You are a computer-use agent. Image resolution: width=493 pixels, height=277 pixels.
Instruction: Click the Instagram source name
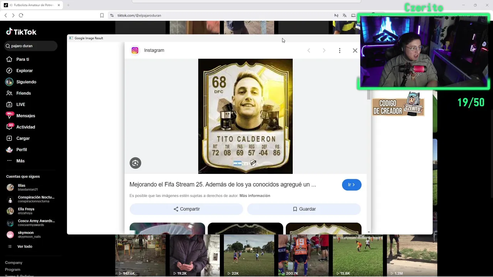(x=154, y=50)
